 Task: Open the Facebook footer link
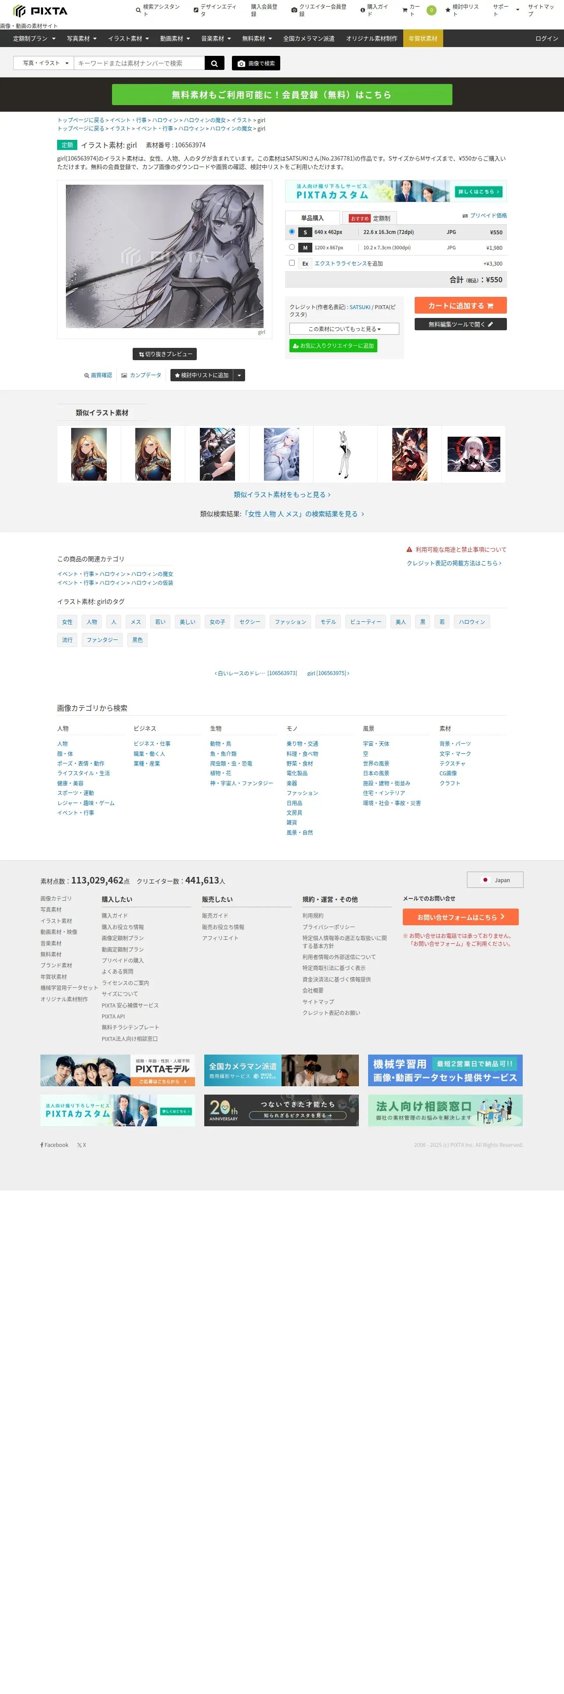coord(54,1145)
